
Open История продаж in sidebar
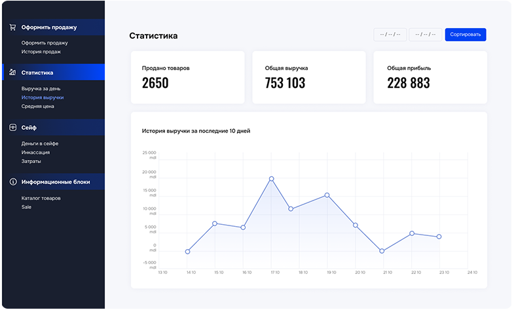tap(41, 51)
